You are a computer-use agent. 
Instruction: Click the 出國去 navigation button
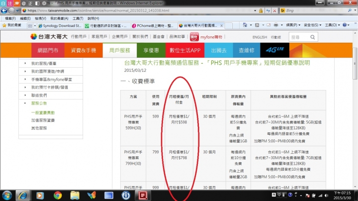click(x=219, y=50)
